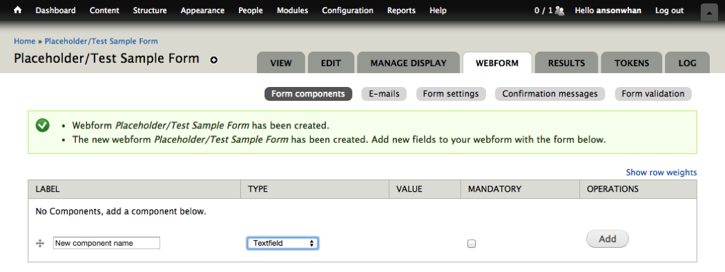Add page to shortcuts plus icon

pyautogui.click(x=213, y=59)
